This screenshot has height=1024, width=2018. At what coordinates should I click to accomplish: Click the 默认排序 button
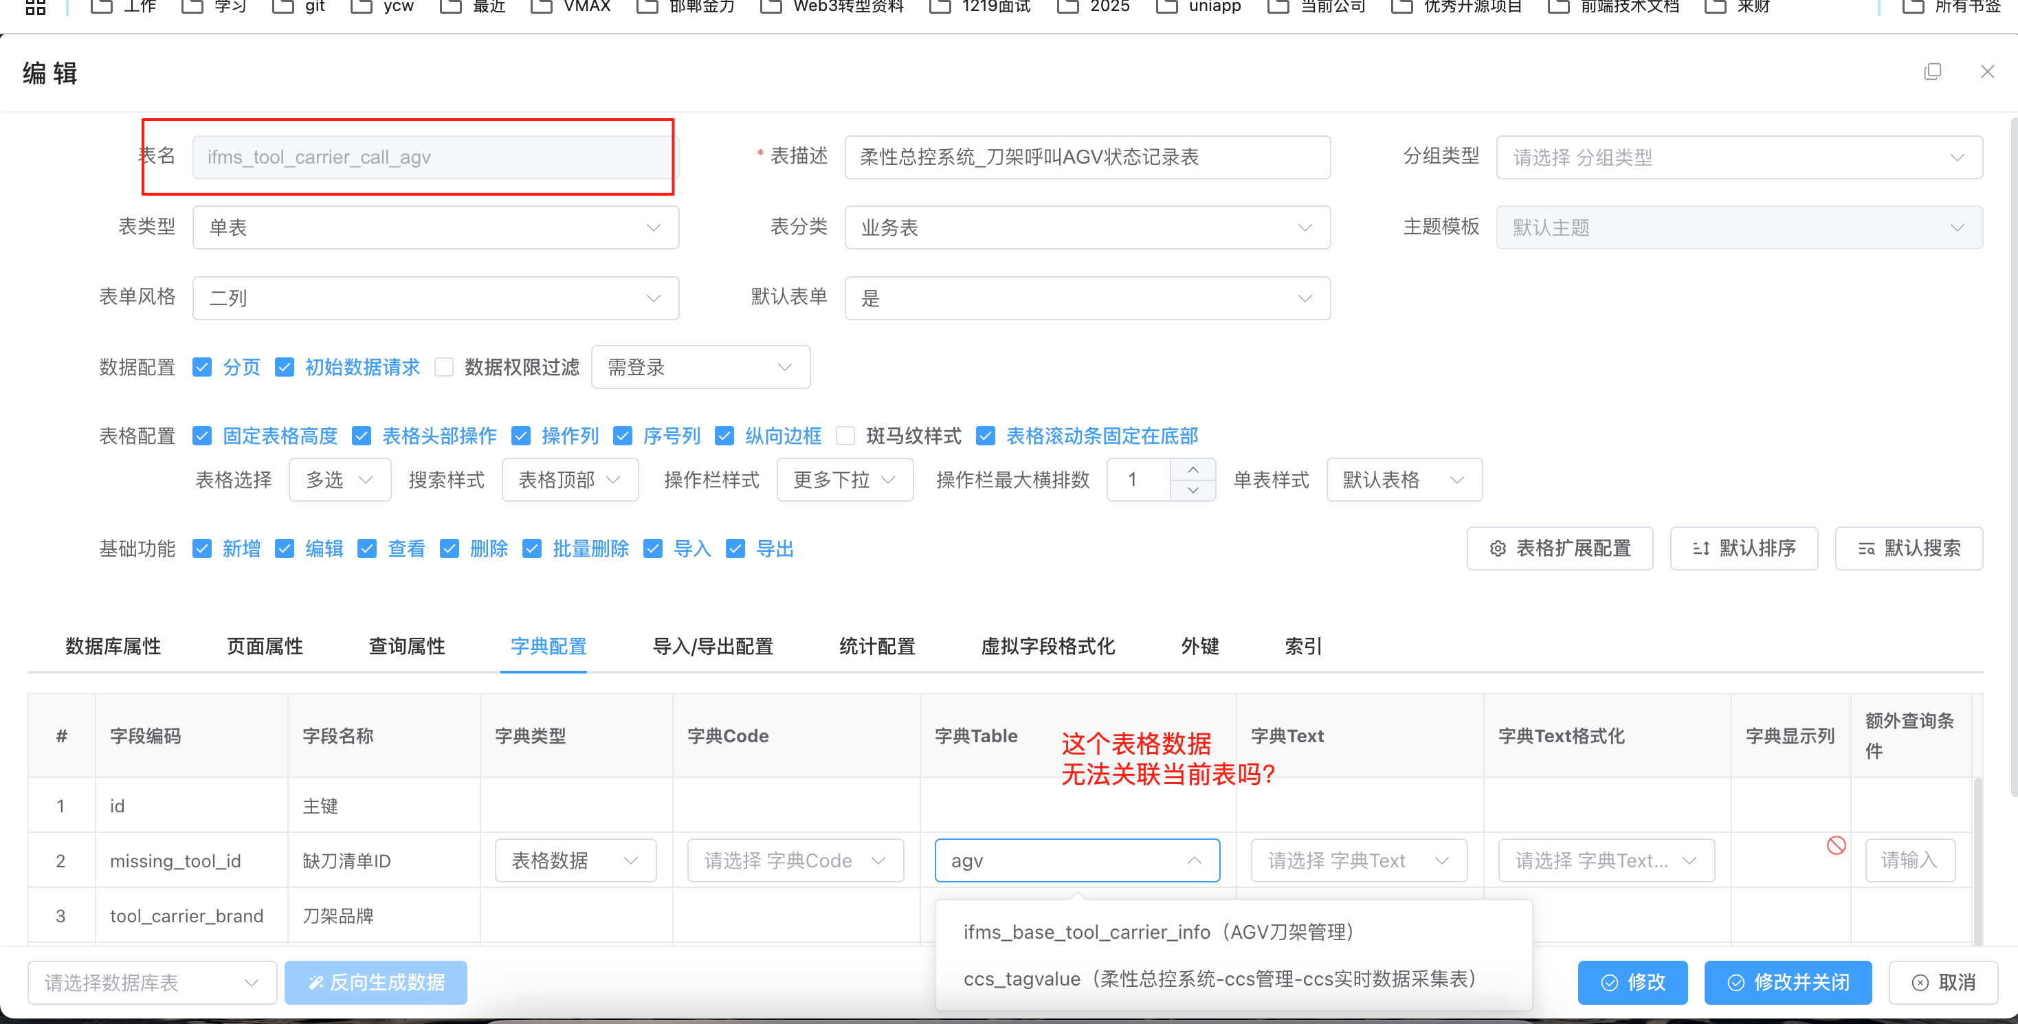point(1743,548)
